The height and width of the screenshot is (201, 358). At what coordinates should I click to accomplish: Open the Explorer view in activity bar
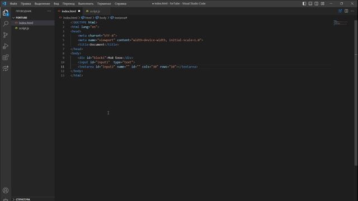(6, 13)
